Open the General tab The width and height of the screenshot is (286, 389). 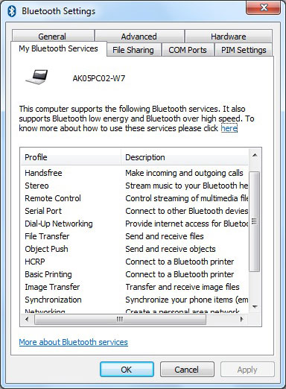coord(52,37)
